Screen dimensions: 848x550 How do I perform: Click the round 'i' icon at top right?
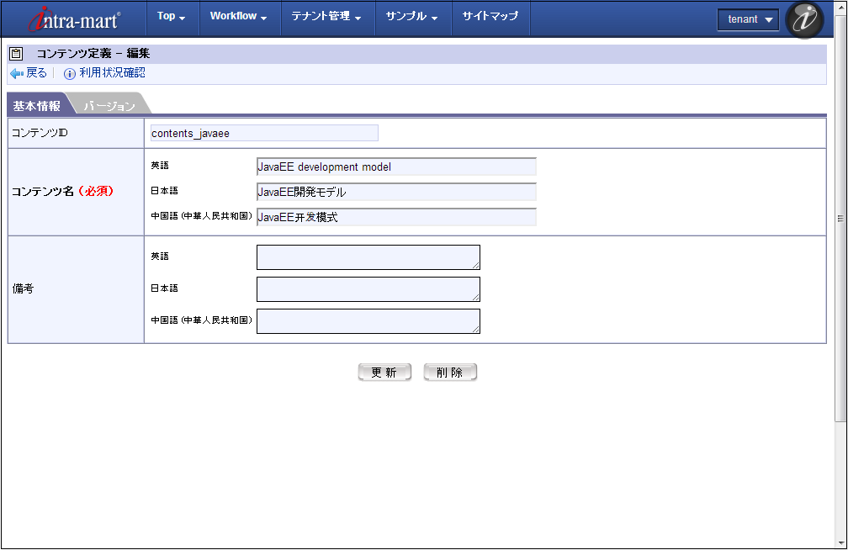pos(804,19)
